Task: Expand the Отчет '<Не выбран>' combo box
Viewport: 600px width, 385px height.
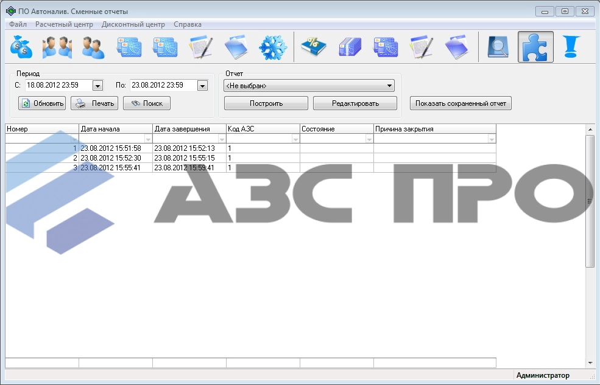Action: coord(389,86)
